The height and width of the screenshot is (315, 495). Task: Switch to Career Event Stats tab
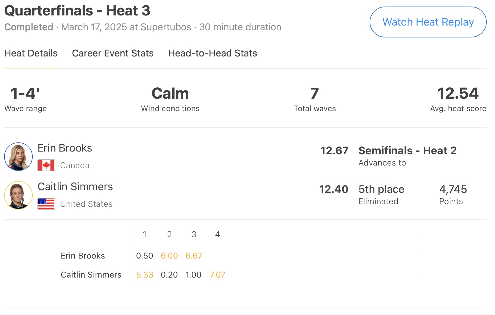(113, 53)
